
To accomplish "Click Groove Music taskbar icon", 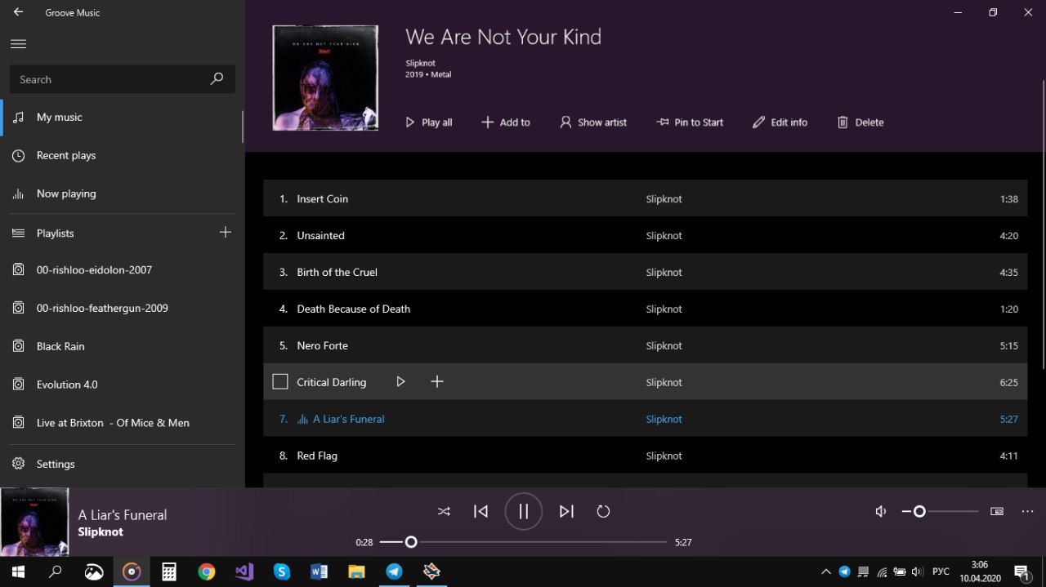I will 132,571.
